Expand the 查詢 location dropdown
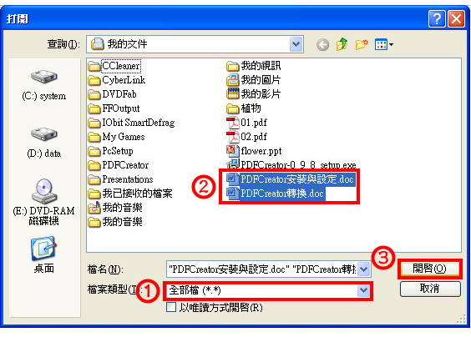The height and width of the screenshot is (337, 471). click(296, 44)
